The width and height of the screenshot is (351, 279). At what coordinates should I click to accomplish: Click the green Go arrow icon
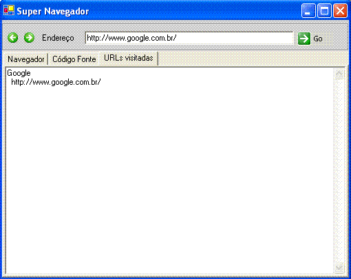[x=304, y=39]
